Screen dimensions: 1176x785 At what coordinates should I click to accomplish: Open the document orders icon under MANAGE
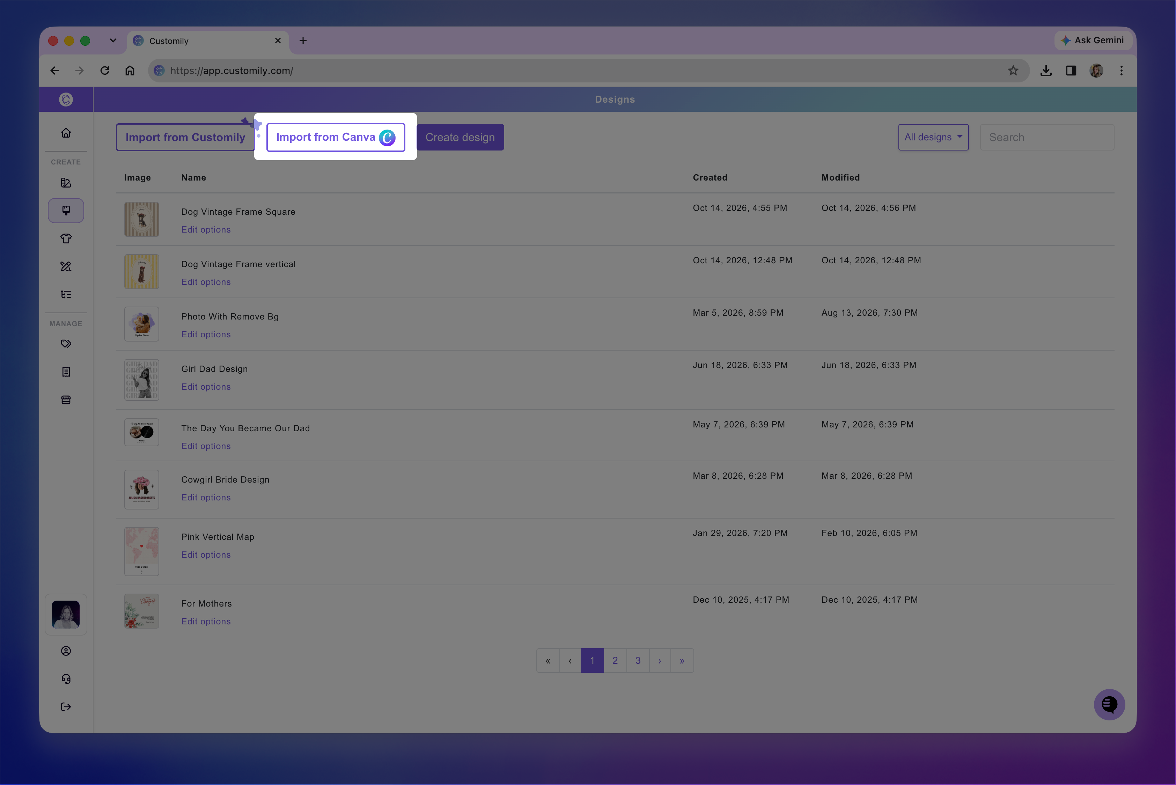coord(66,372)
